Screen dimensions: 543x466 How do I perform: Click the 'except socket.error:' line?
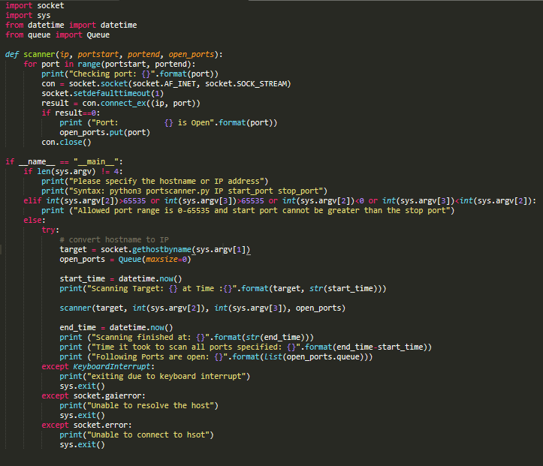(x=86, y=425)
